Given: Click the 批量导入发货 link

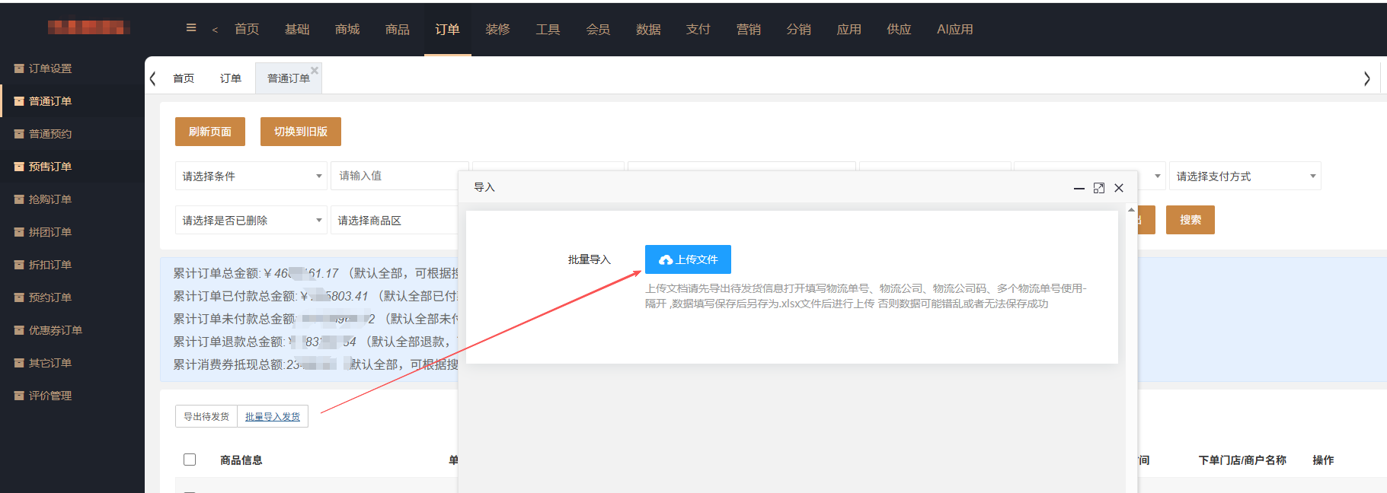Looking at the screenshot, I should tap(273, 416).
